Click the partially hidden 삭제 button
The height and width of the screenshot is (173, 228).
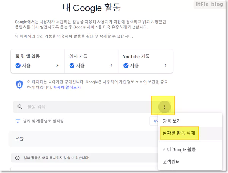(x=154, y=121)
